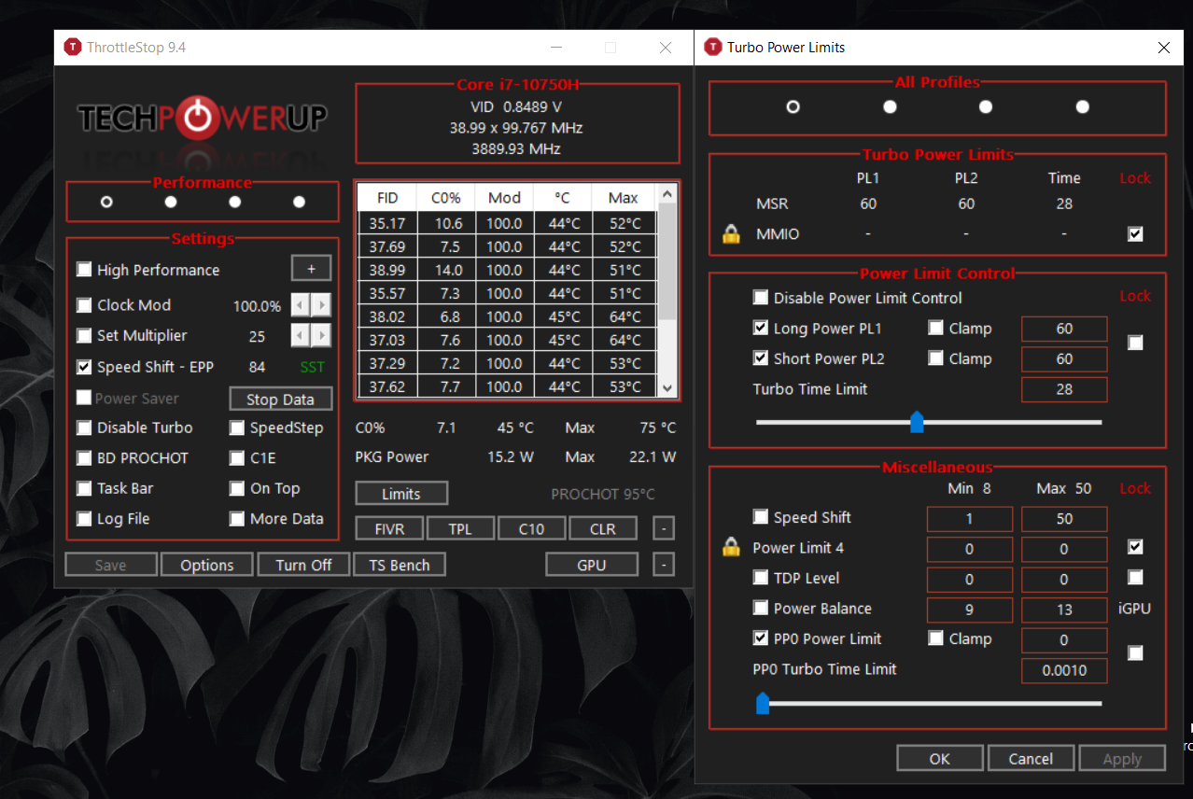Toggle the Task Bar checkbox
1193x799 pixels.
coord(84,488)
